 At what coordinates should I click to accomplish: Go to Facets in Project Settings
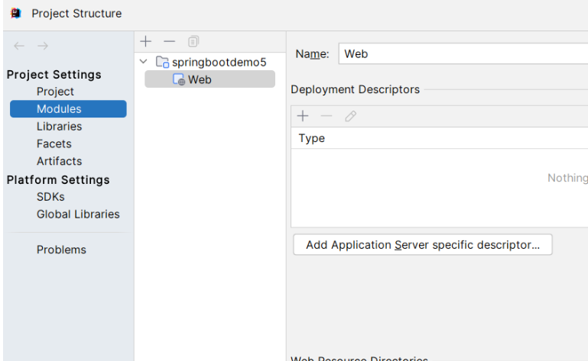54,143
